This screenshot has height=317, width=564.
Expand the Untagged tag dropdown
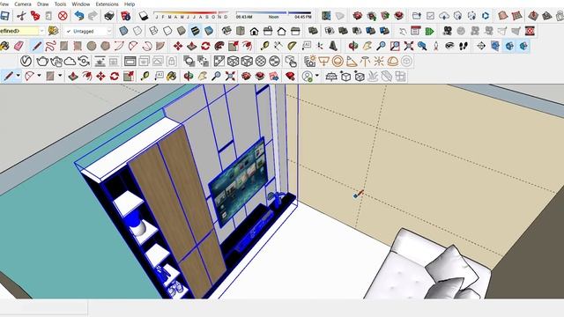pos(109,32)
